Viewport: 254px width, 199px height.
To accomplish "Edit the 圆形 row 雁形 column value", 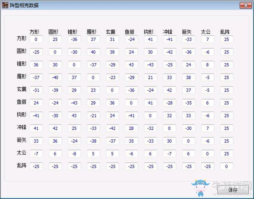I will (x=93, y=52).
